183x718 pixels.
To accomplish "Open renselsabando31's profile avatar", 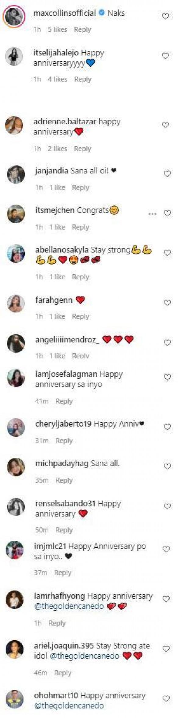I will [x=16, y=507].
